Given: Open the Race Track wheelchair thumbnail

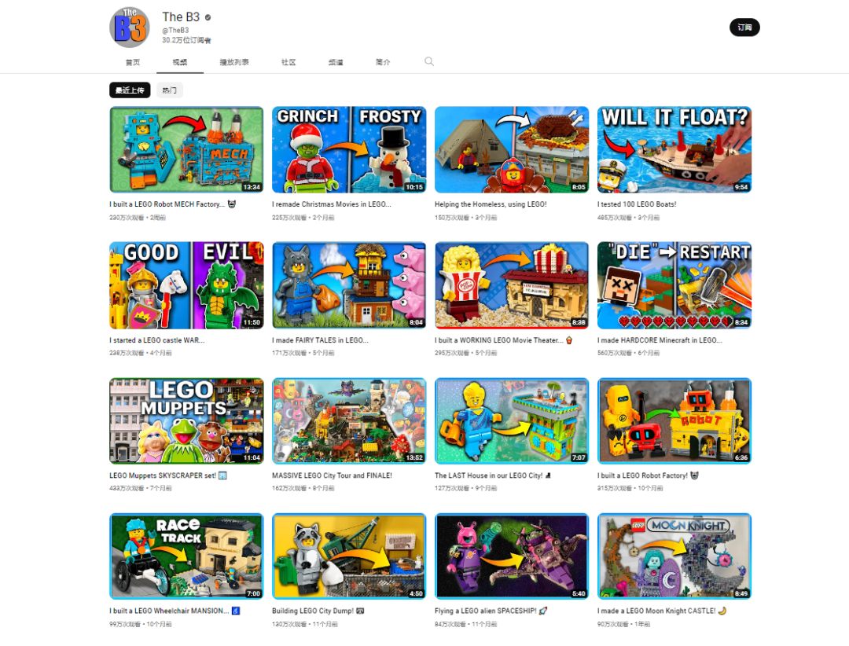Looking at the screenshot, I should click(186, 556).
